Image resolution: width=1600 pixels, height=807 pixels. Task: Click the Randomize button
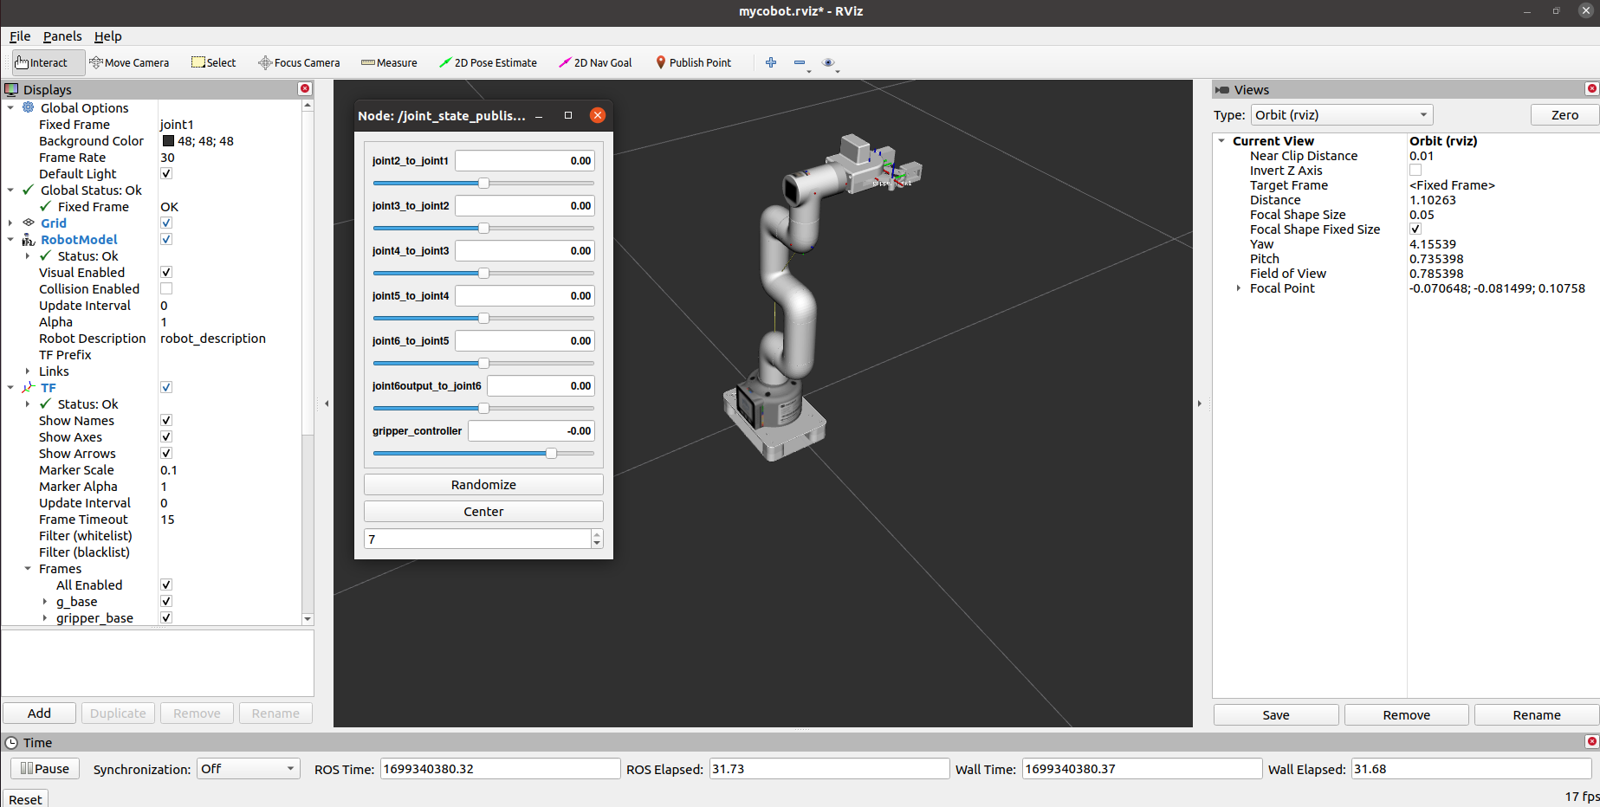(x=483, y=485)
